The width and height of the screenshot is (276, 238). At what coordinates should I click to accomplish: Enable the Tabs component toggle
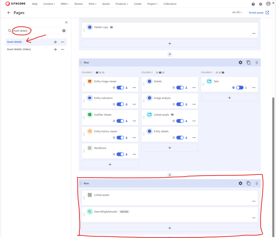[240, 88]
